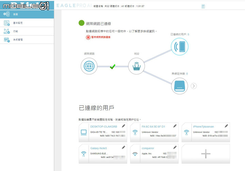Viewport: 245px width, 171px height.
Task: Click the Apple, Inc. vendor text
Action: 147,154
